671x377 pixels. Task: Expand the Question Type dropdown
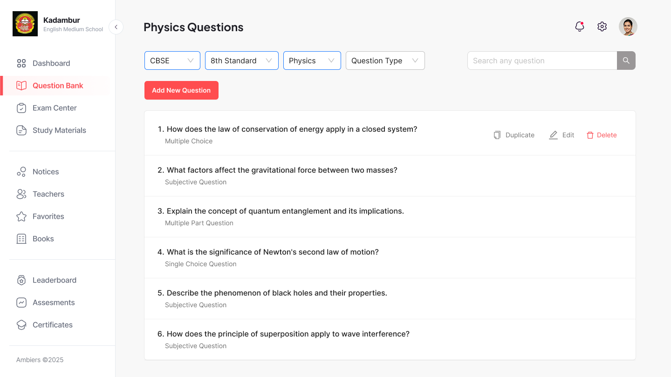coord(385,61)
